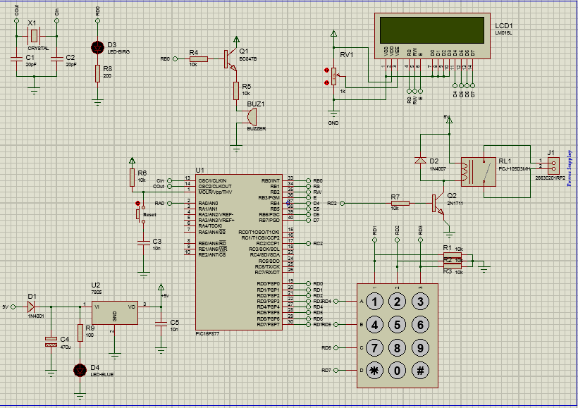Select the RL1 relay component
The width and height of the screenshot is (578, 408).
[x=478, y=172]
